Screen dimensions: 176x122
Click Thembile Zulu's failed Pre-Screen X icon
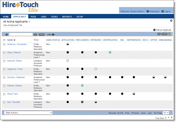tap(82, 102)
